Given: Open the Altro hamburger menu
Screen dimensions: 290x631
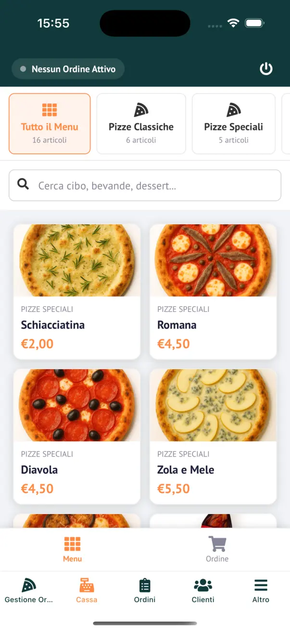Looking at the screenshot, I should 261,585.
